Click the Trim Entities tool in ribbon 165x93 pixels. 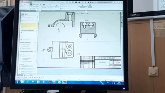coord(44,6)
